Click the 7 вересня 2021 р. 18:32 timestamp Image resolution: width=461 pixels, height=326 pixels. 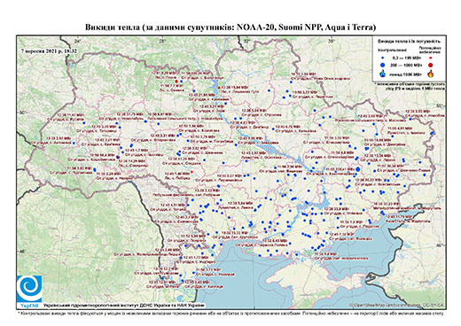(49, 50)
